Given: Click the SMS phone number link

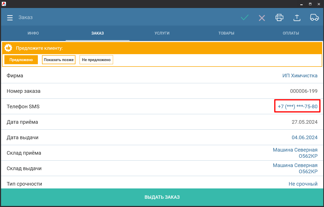Looking at the screenshot, I should [x=297, y=106].
